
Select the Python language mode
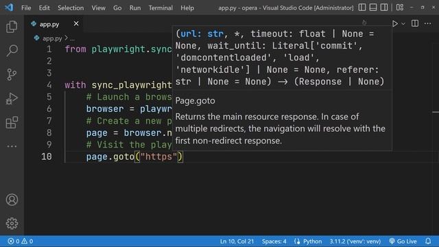[x=312, y=241]
